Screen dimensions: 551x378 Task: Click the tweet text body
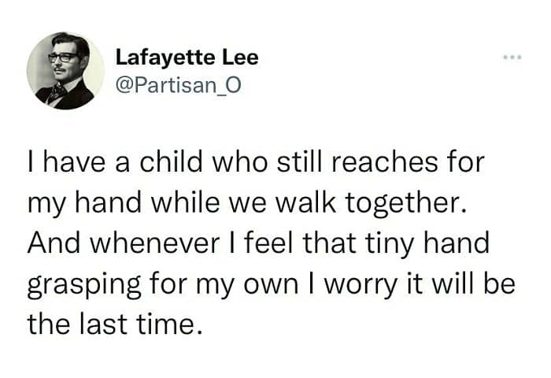click(x=268, y=244)
